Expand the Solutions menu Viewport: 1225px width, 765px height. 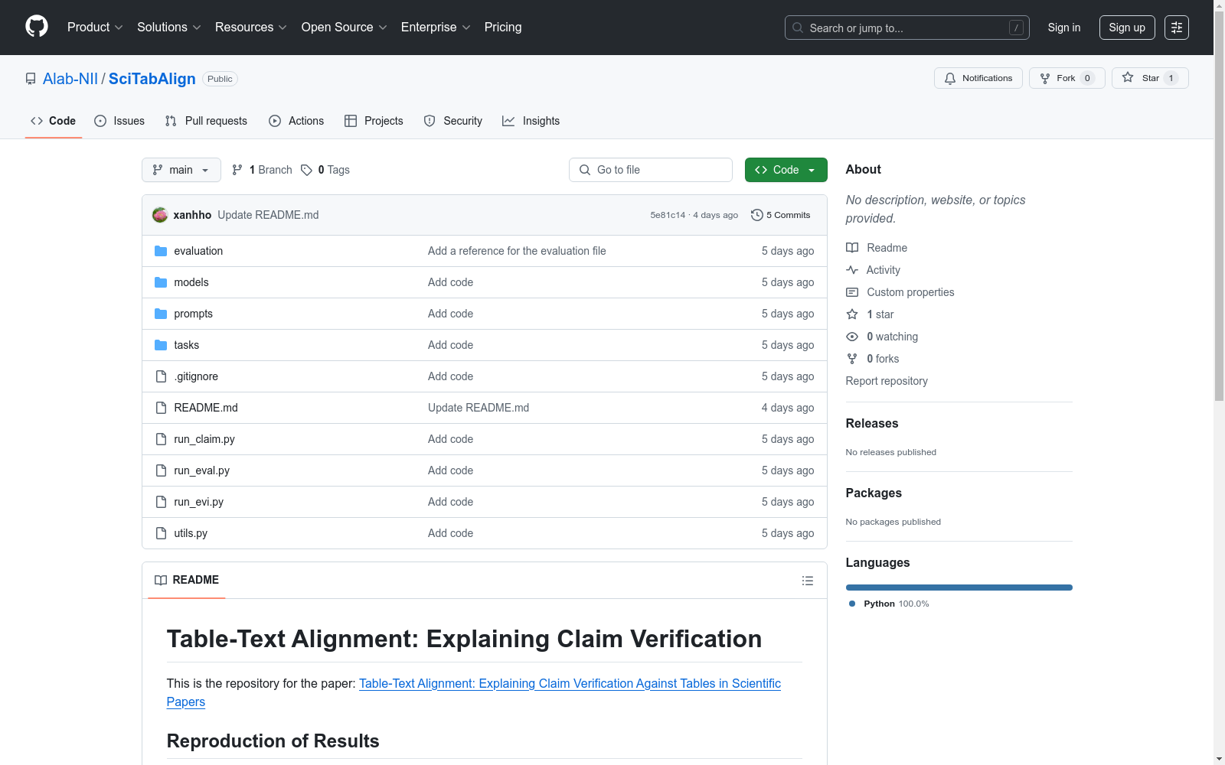coord(169,28)
